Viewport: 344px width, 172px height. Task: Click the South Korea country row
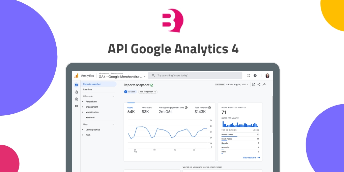click(x=240, y=139)
